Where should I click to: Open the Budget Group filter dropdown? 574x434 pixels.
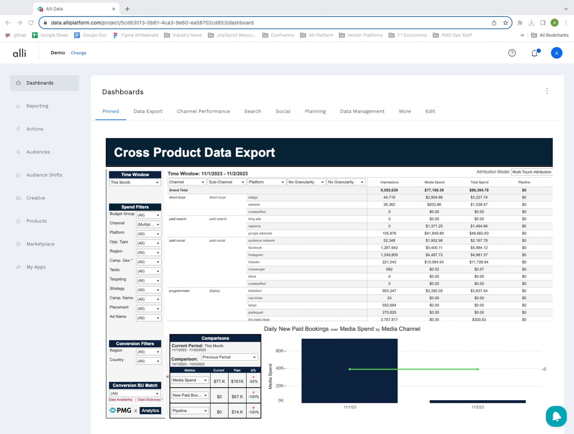point(149,215)
